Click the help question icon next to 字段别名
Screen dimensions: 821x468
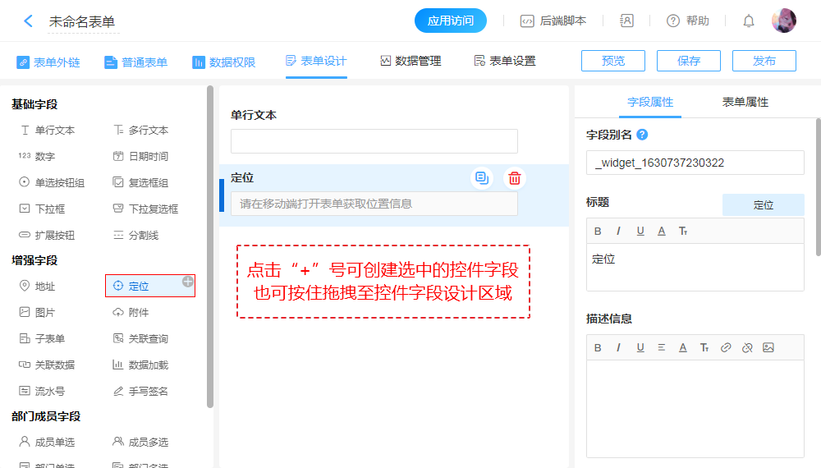pyautogui.click(x=642, y=135)
